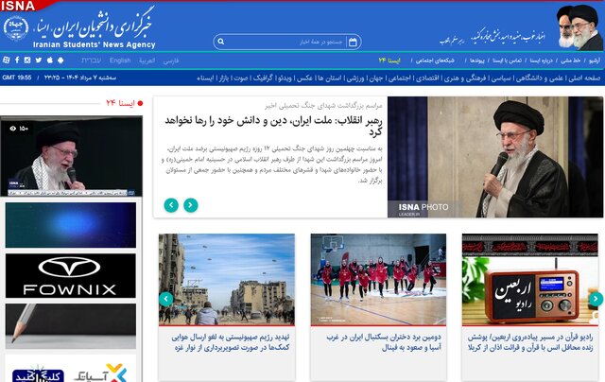Open the calendar date picker icon in the search bar
The width and height of the screenshot is (605, 382).
pyautogui.click(x=353, y=42)
